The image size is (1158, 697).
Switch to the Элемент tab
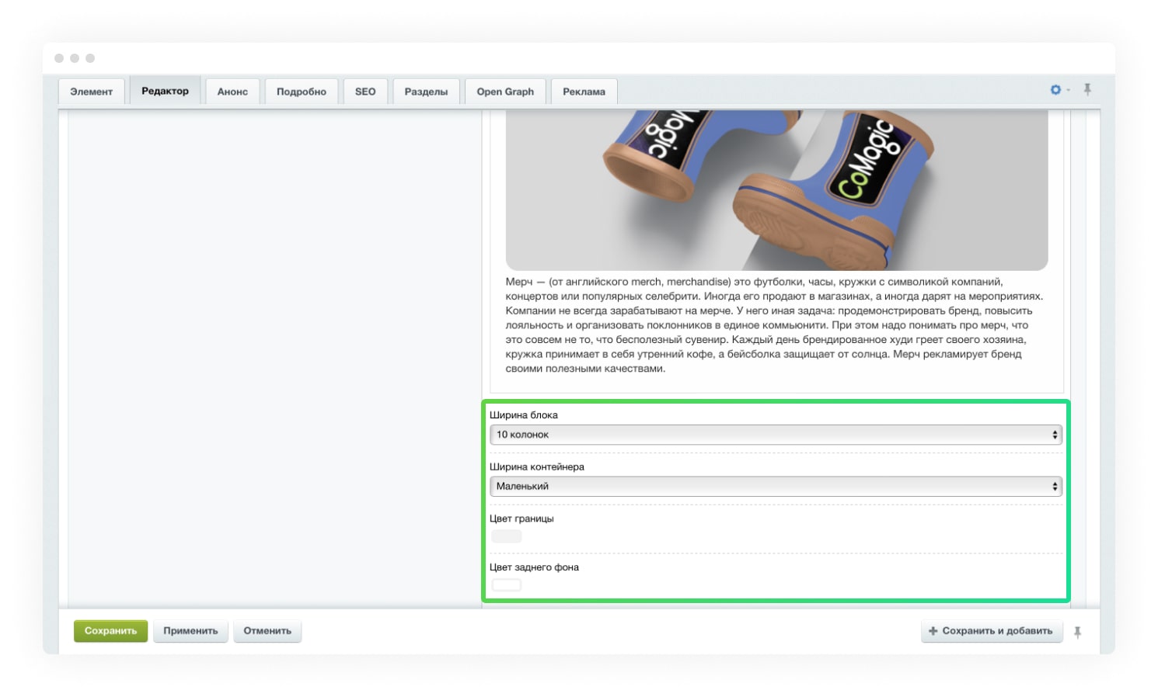tap(91, 92)
